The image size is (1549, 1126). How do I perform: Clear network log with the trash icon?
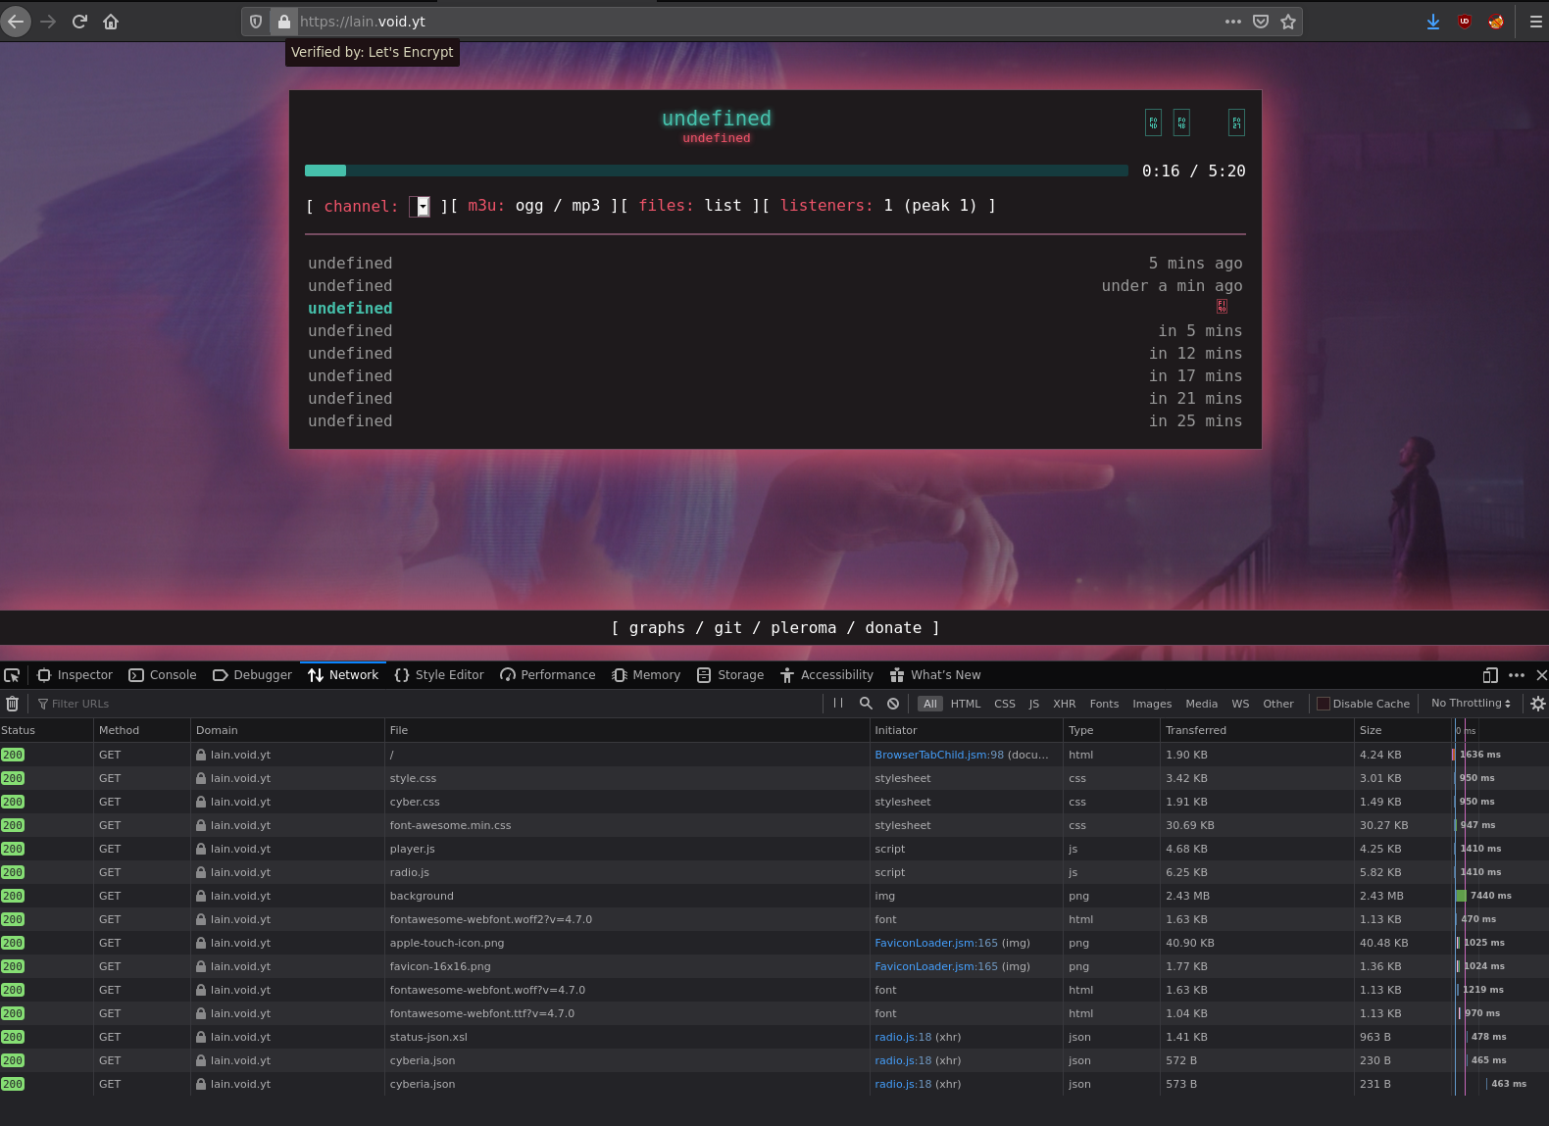13,704
